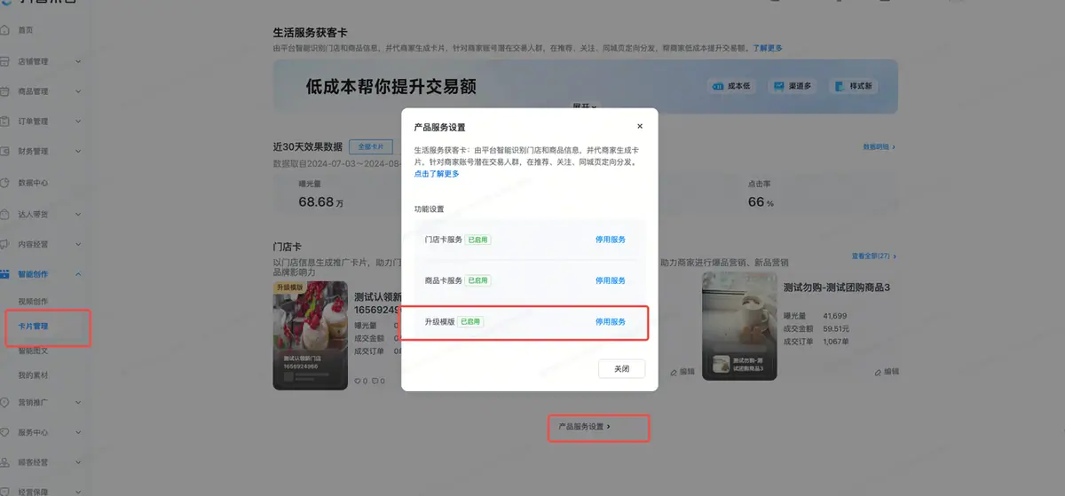This screenshot has height=496, width=1065.
Task: Open the 点击了解更多 link in dialog
Action: 437,174
